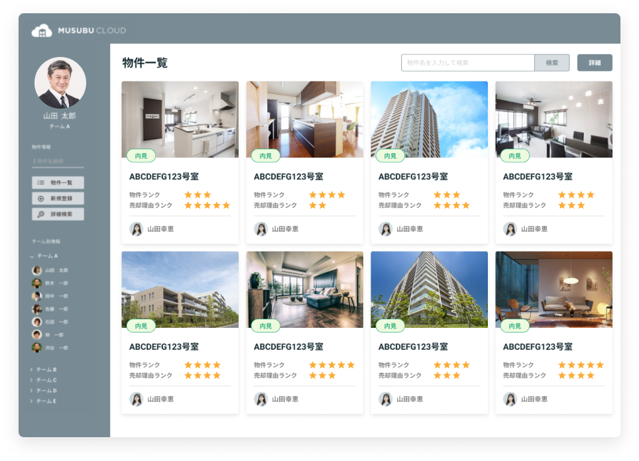Click 佐藤 一郎 avatar in team list

37,309
